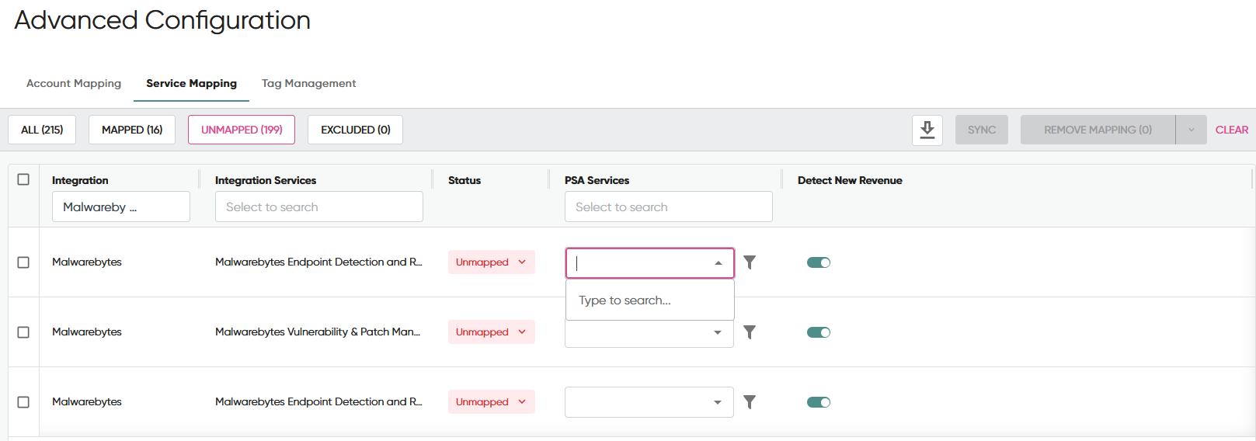Toggle Detect New Revenue for first row
Screen dimensions: 1256x441
818,262
